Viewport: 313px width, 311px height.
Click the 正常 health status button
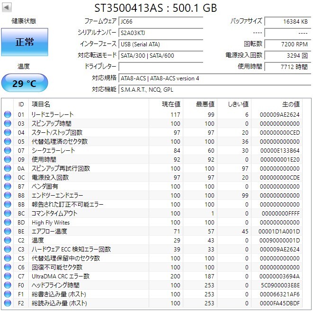pyautogui.click(x=25, y=42)
